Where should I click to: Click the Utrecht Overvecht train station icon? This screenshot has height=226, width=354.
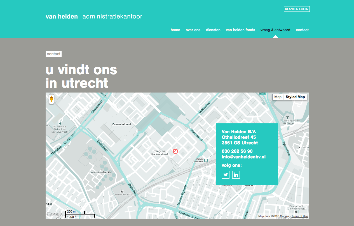206,160
